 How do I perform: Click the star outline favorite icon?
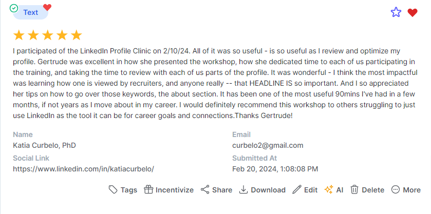(396, 12)
